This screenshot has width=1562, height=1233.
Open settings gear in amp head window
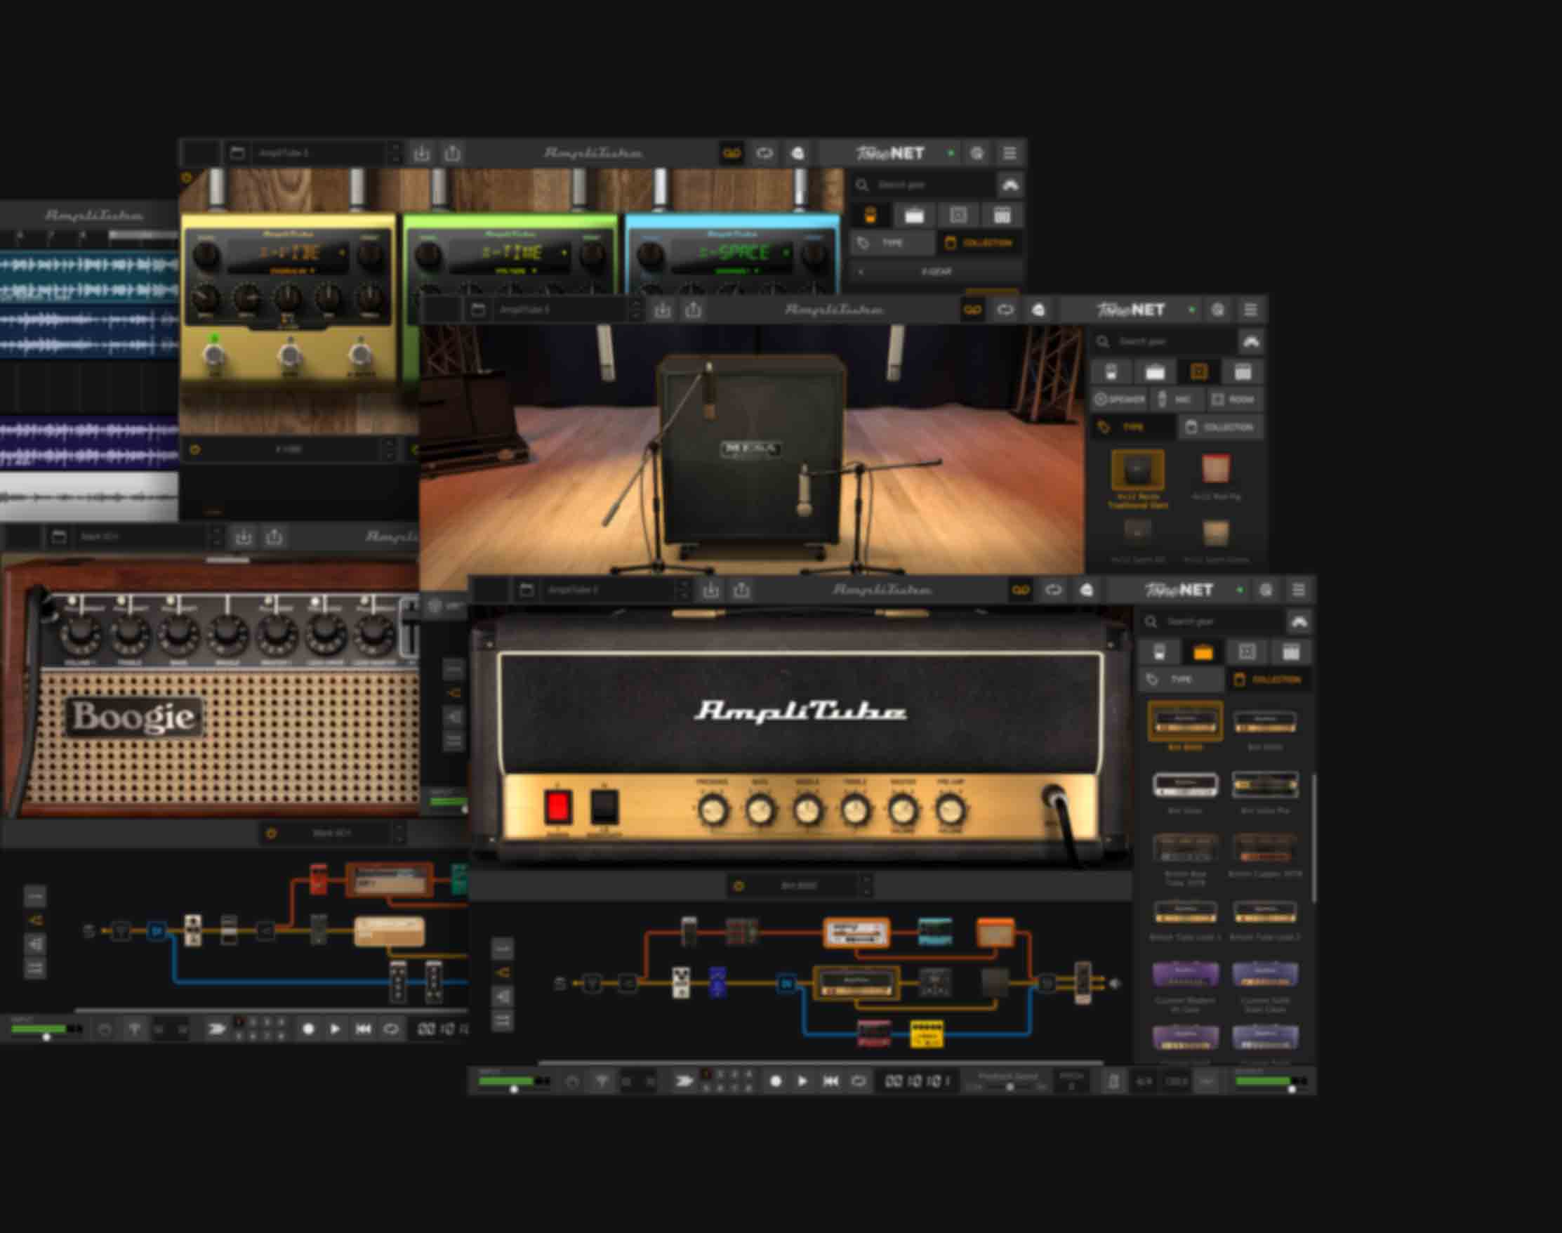tap(1265, 590)
